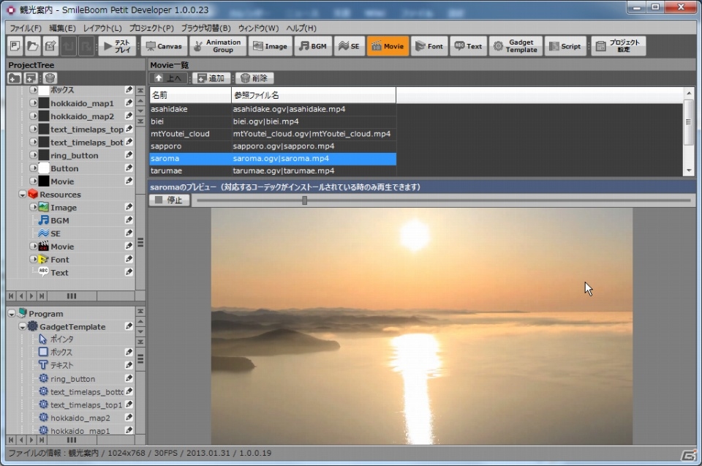Click the save project toolbar icon

(x=50, y=45)
